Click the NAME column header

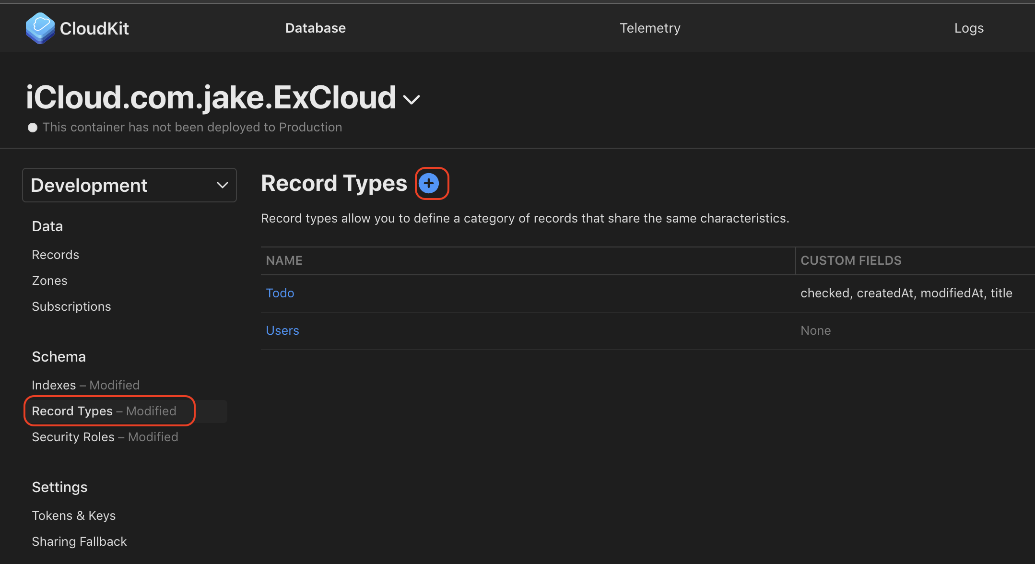pyautogui.click(x=284, y=260)
